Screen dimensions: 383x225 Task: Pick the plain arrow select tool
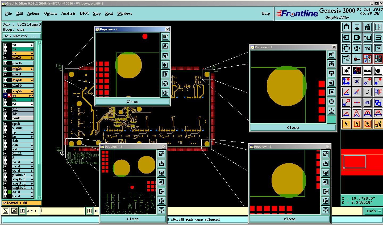pos(346,124)
